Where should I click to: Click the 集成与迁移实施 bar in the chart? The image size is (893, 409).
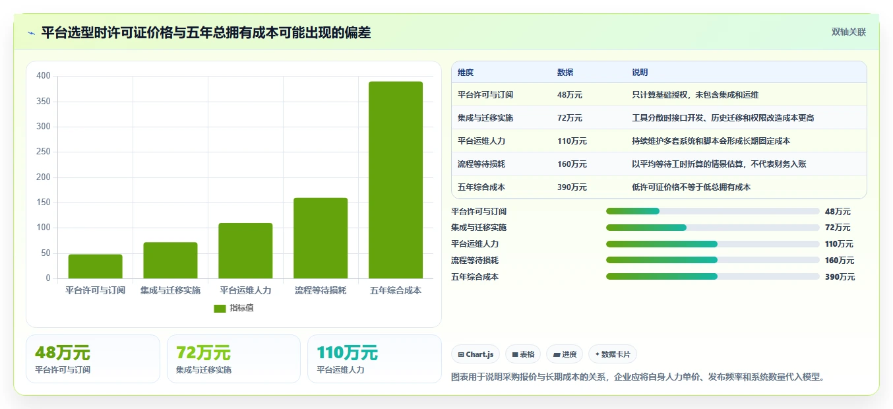(170, 261)
